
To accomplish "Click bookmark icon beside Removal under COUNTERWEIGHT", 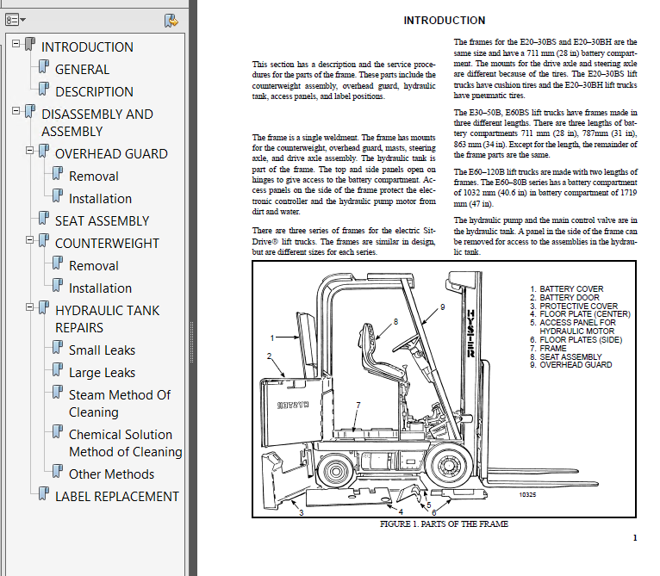I will [58, 263].
